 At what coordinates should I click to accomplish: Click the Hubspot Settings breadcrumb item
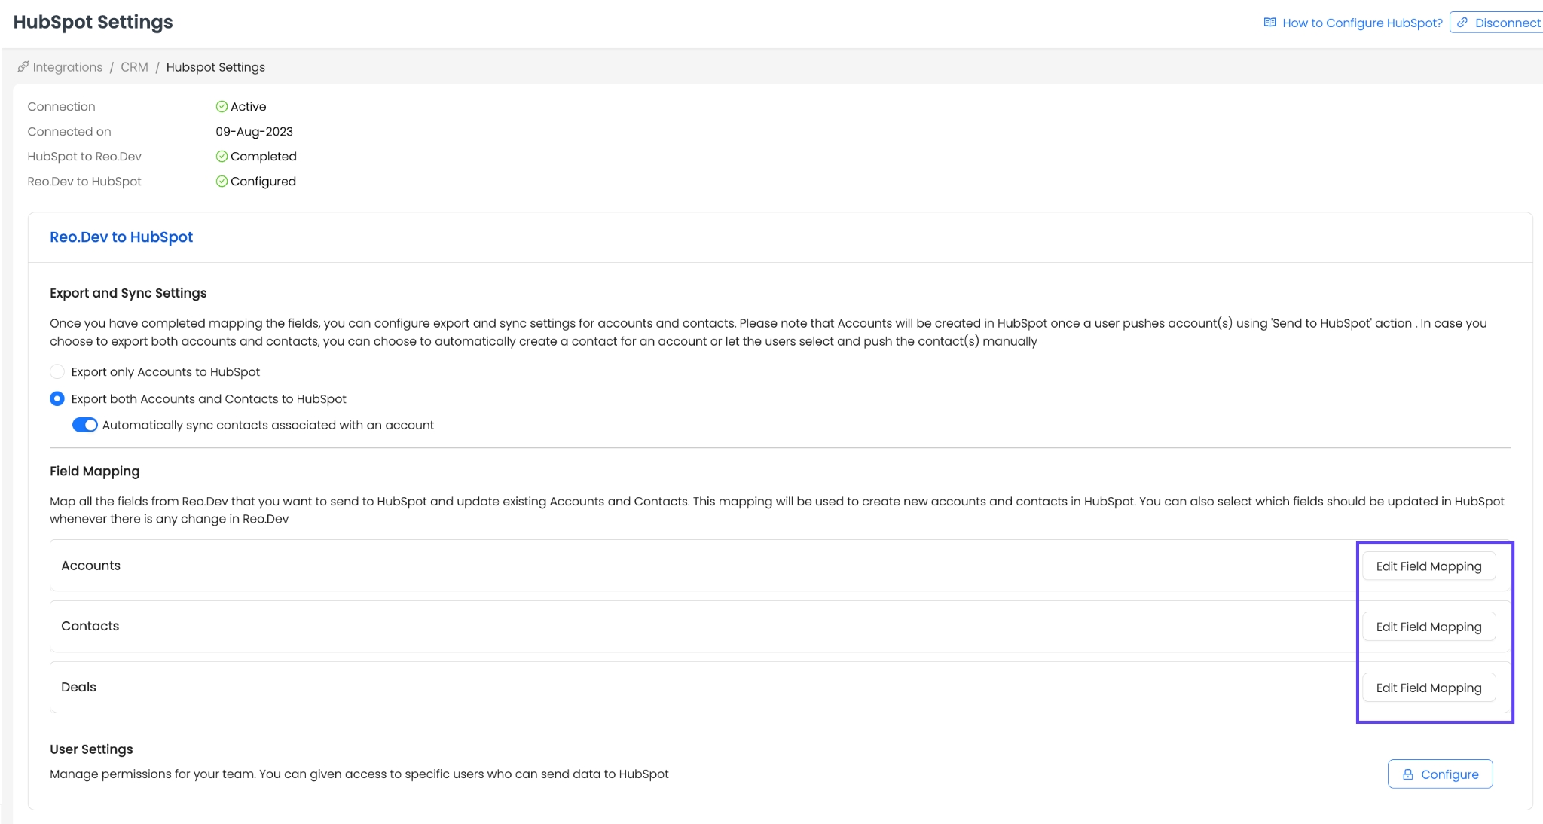click(215, 67)
